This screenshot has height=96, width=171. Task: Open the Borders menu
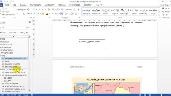click(x=77, y=14)
